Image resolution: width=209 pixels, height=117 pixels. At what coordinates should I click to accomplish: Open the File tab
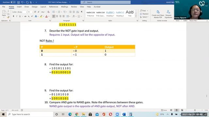tap(4, 6)
